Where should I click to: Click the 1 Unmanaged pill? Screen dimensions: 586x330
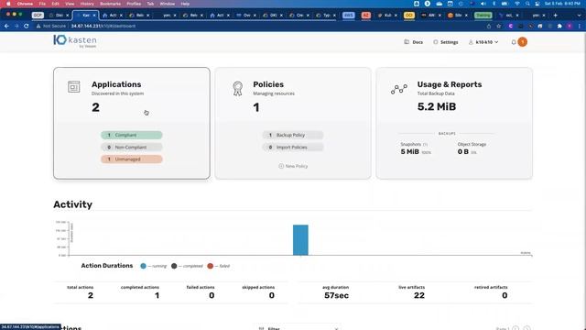132,159
